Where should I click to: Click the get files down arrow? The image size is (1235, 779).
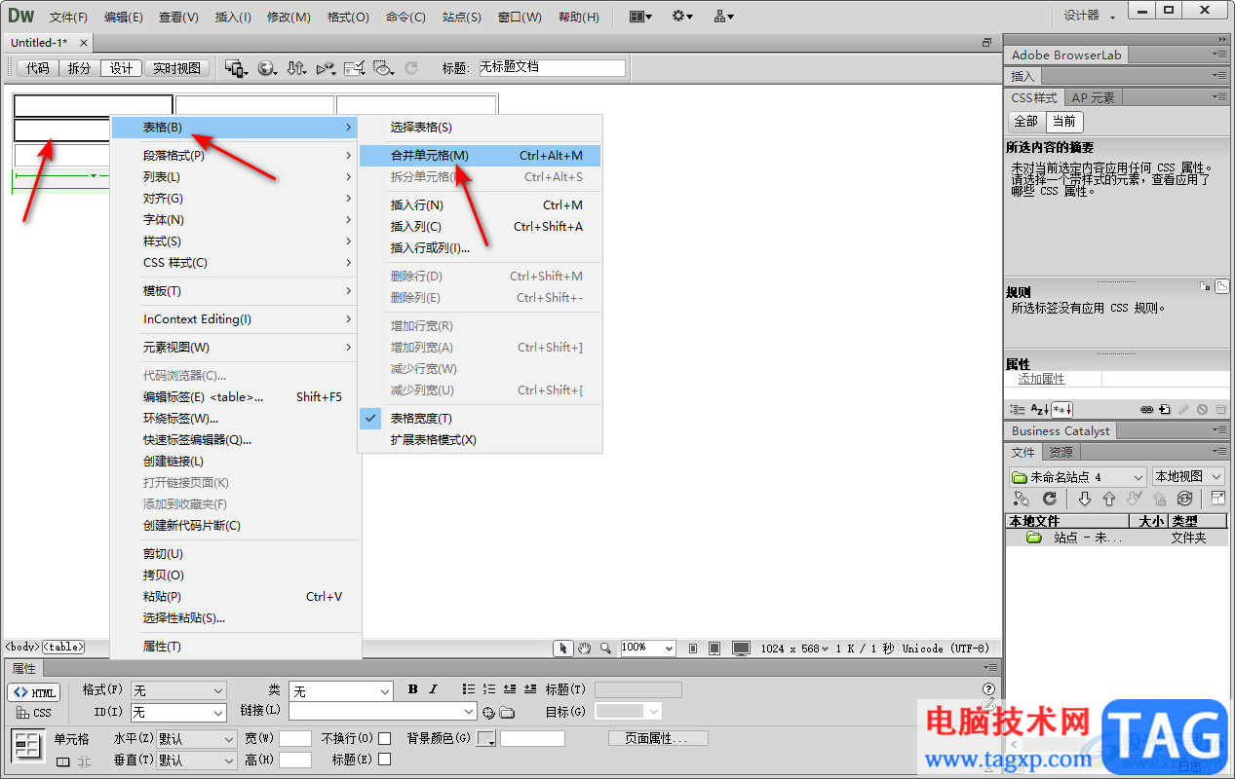[1085, 499]
